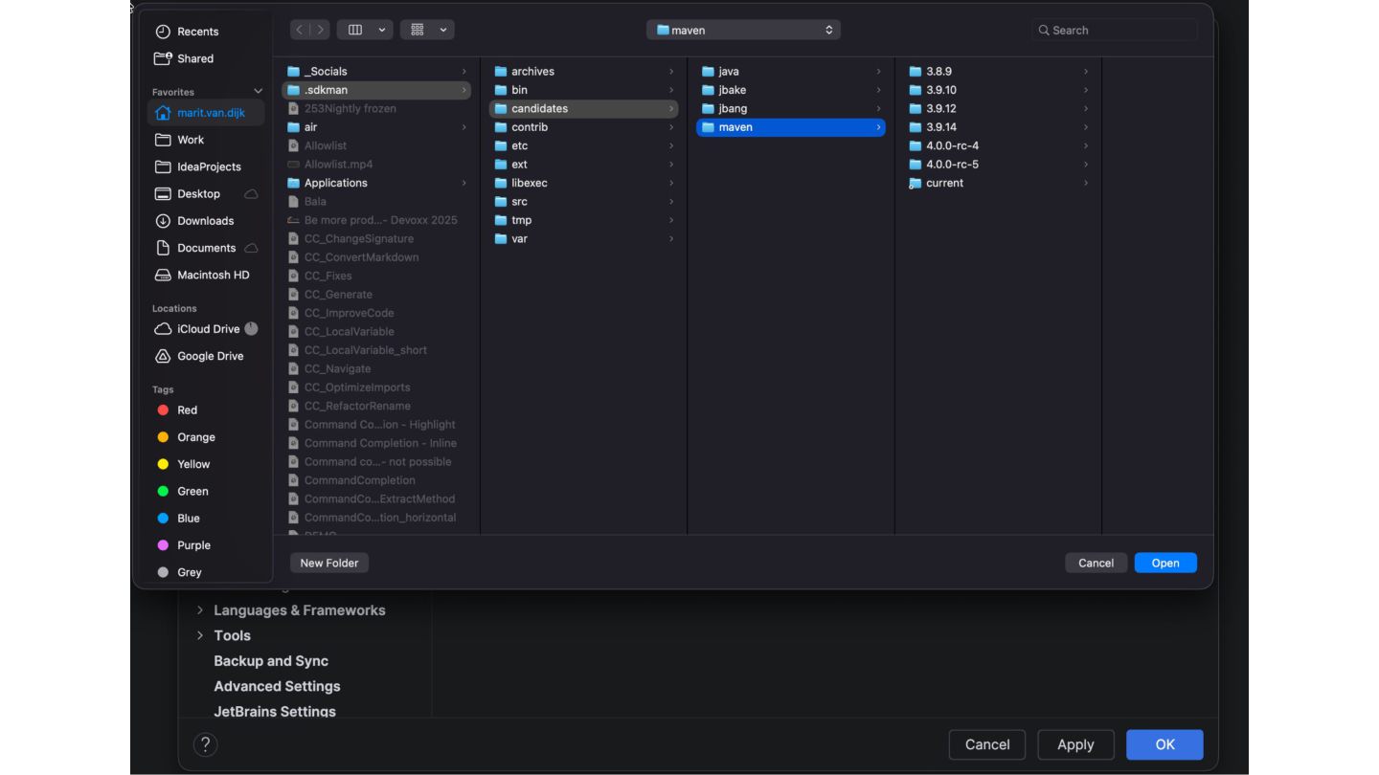Switch to column view icon
The height and width of the screenshot is (775, 1379).
(355, 30)
